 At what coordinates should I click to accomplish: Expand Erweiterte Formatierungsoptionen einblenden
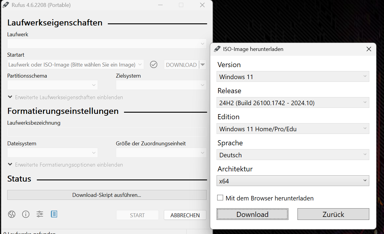(65, 165)
